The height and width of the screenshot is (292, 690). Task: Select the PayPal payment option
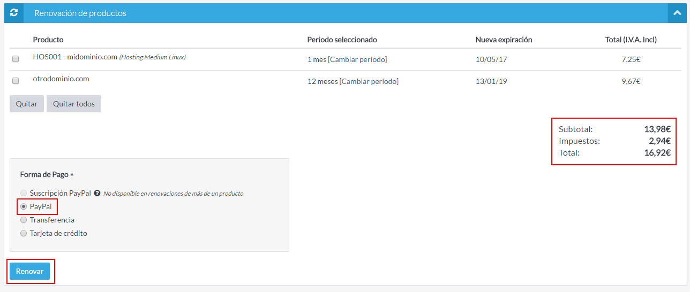tap(23, 206)
